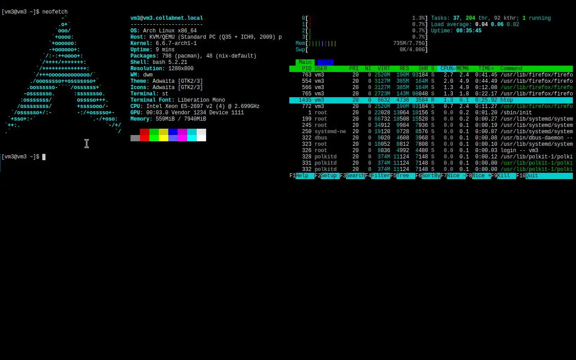Click the vm3@vm3.collabnet.local title in neofetch
The height and width of the screenshot is (360, 576).
tap(166, 18)
